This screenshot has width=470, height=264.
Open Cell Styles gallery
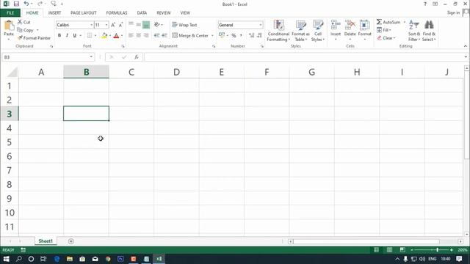(x=318, y=31)
